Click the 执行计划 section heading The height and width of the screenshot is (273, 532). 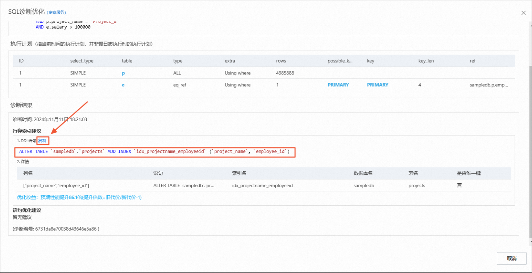[21, 44]
